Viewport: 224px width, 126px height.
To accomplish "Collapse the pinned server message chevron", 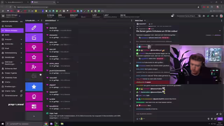I will [x=220, y=31].
